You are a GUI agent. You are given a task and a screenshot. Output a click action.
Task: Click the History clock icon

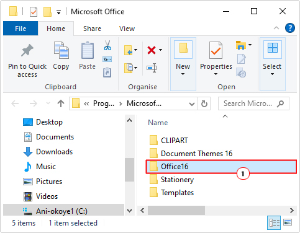(x=241, y=73)
